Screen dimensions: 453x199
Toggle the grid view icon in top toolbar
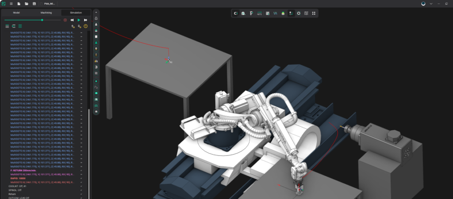[x=314, y=13]
